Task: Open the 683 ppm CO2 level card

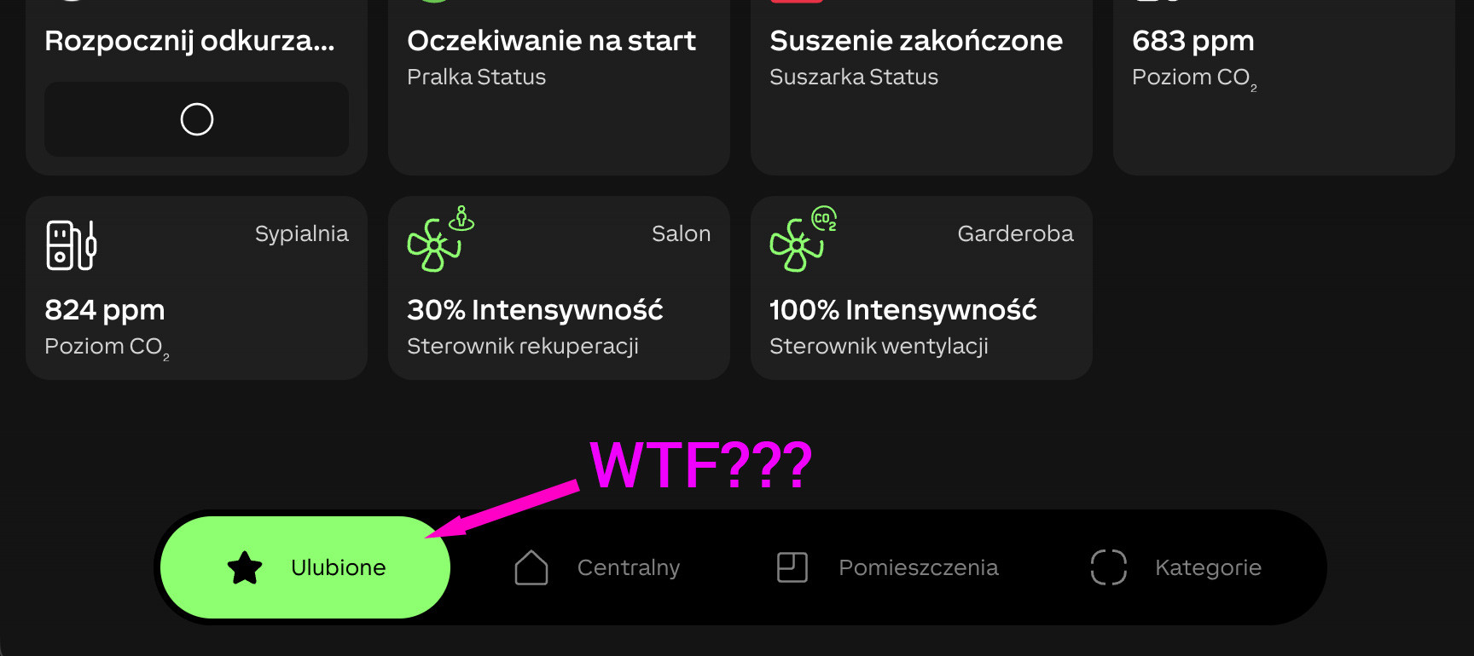Action: point(1284,85)
